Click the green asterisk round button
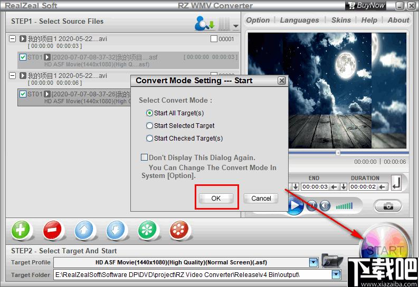 pyautogui.click(x=148, y=230)
